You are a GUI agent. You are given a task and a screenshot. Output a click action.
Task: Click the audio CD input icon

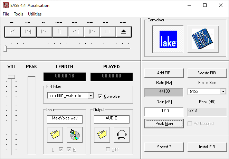pyautogui.click(x=75, y=135)
